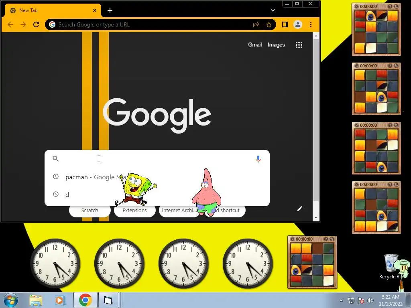The width and height of the screenshot is (411, 308).
Task: Open Chrome's side panel
Action: pyautogui.click(x=285, y=24)
